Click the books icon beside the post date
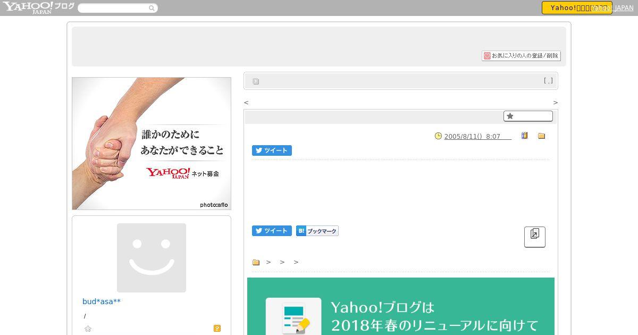 tap(525, 136)
